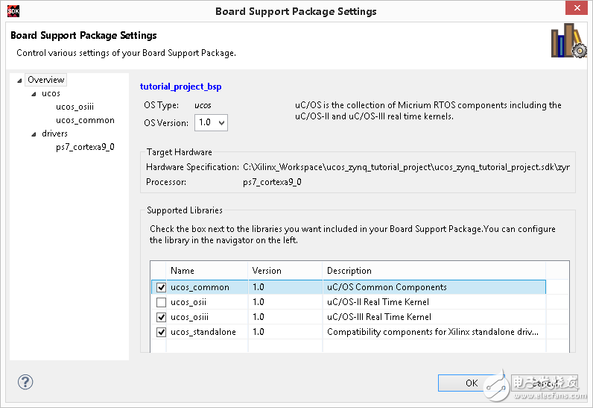Image resolution: width=593 pixels, height=408 pixels.
Task: Open the OS Version dropdown
Action: [x=211, y=122]
